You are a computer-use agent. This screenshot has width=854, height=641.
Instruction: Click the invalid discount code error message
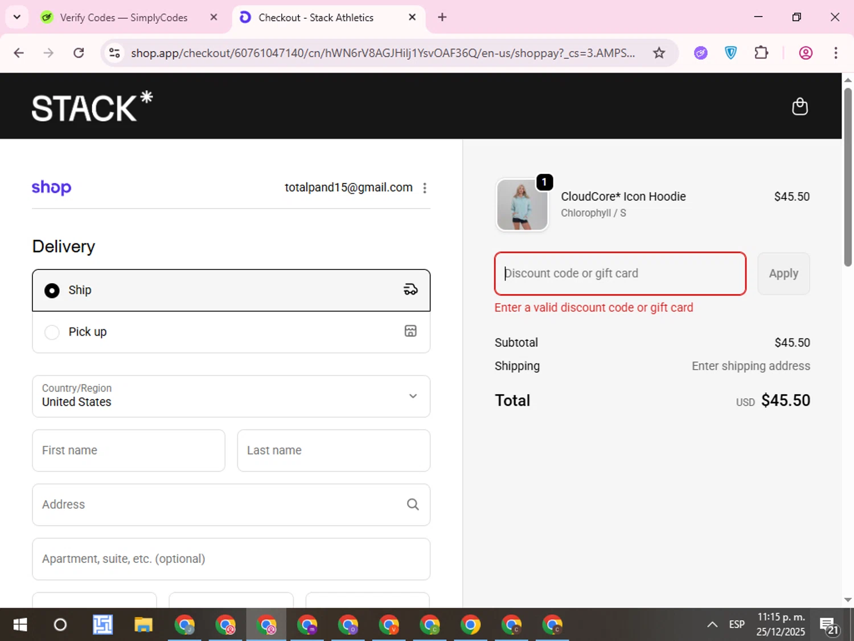(x=594, y=308)
